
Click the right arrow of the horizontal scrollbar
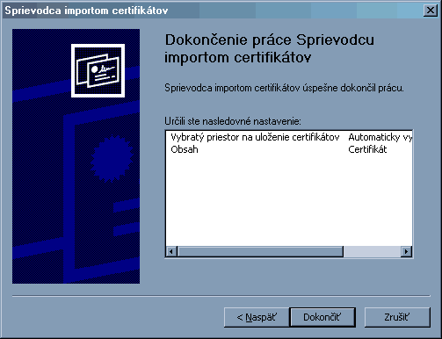tap(406, 251)
